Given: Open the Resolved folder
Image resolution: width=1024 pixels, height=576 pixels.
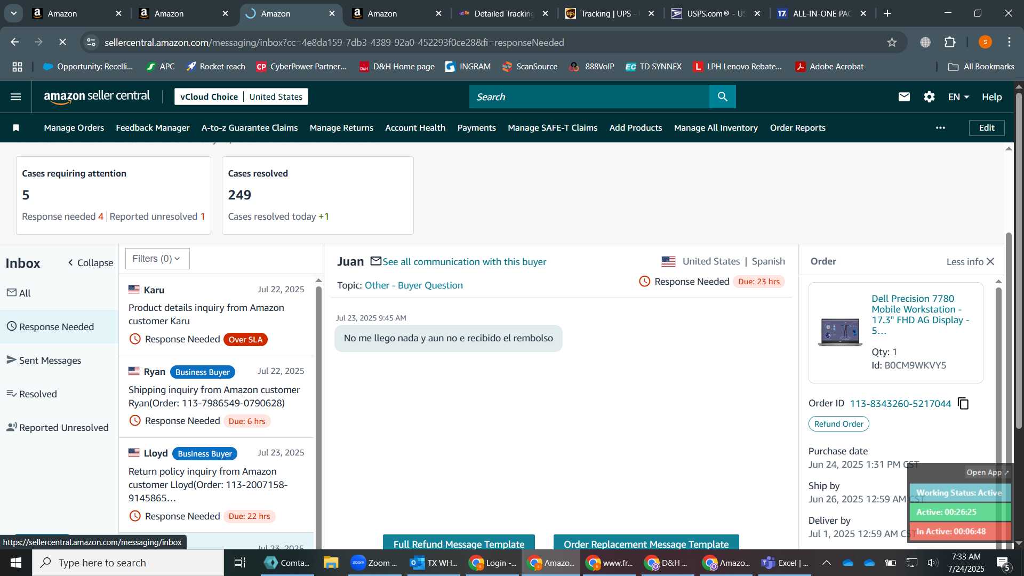Looking at the screenshot, I should [59, 394].
